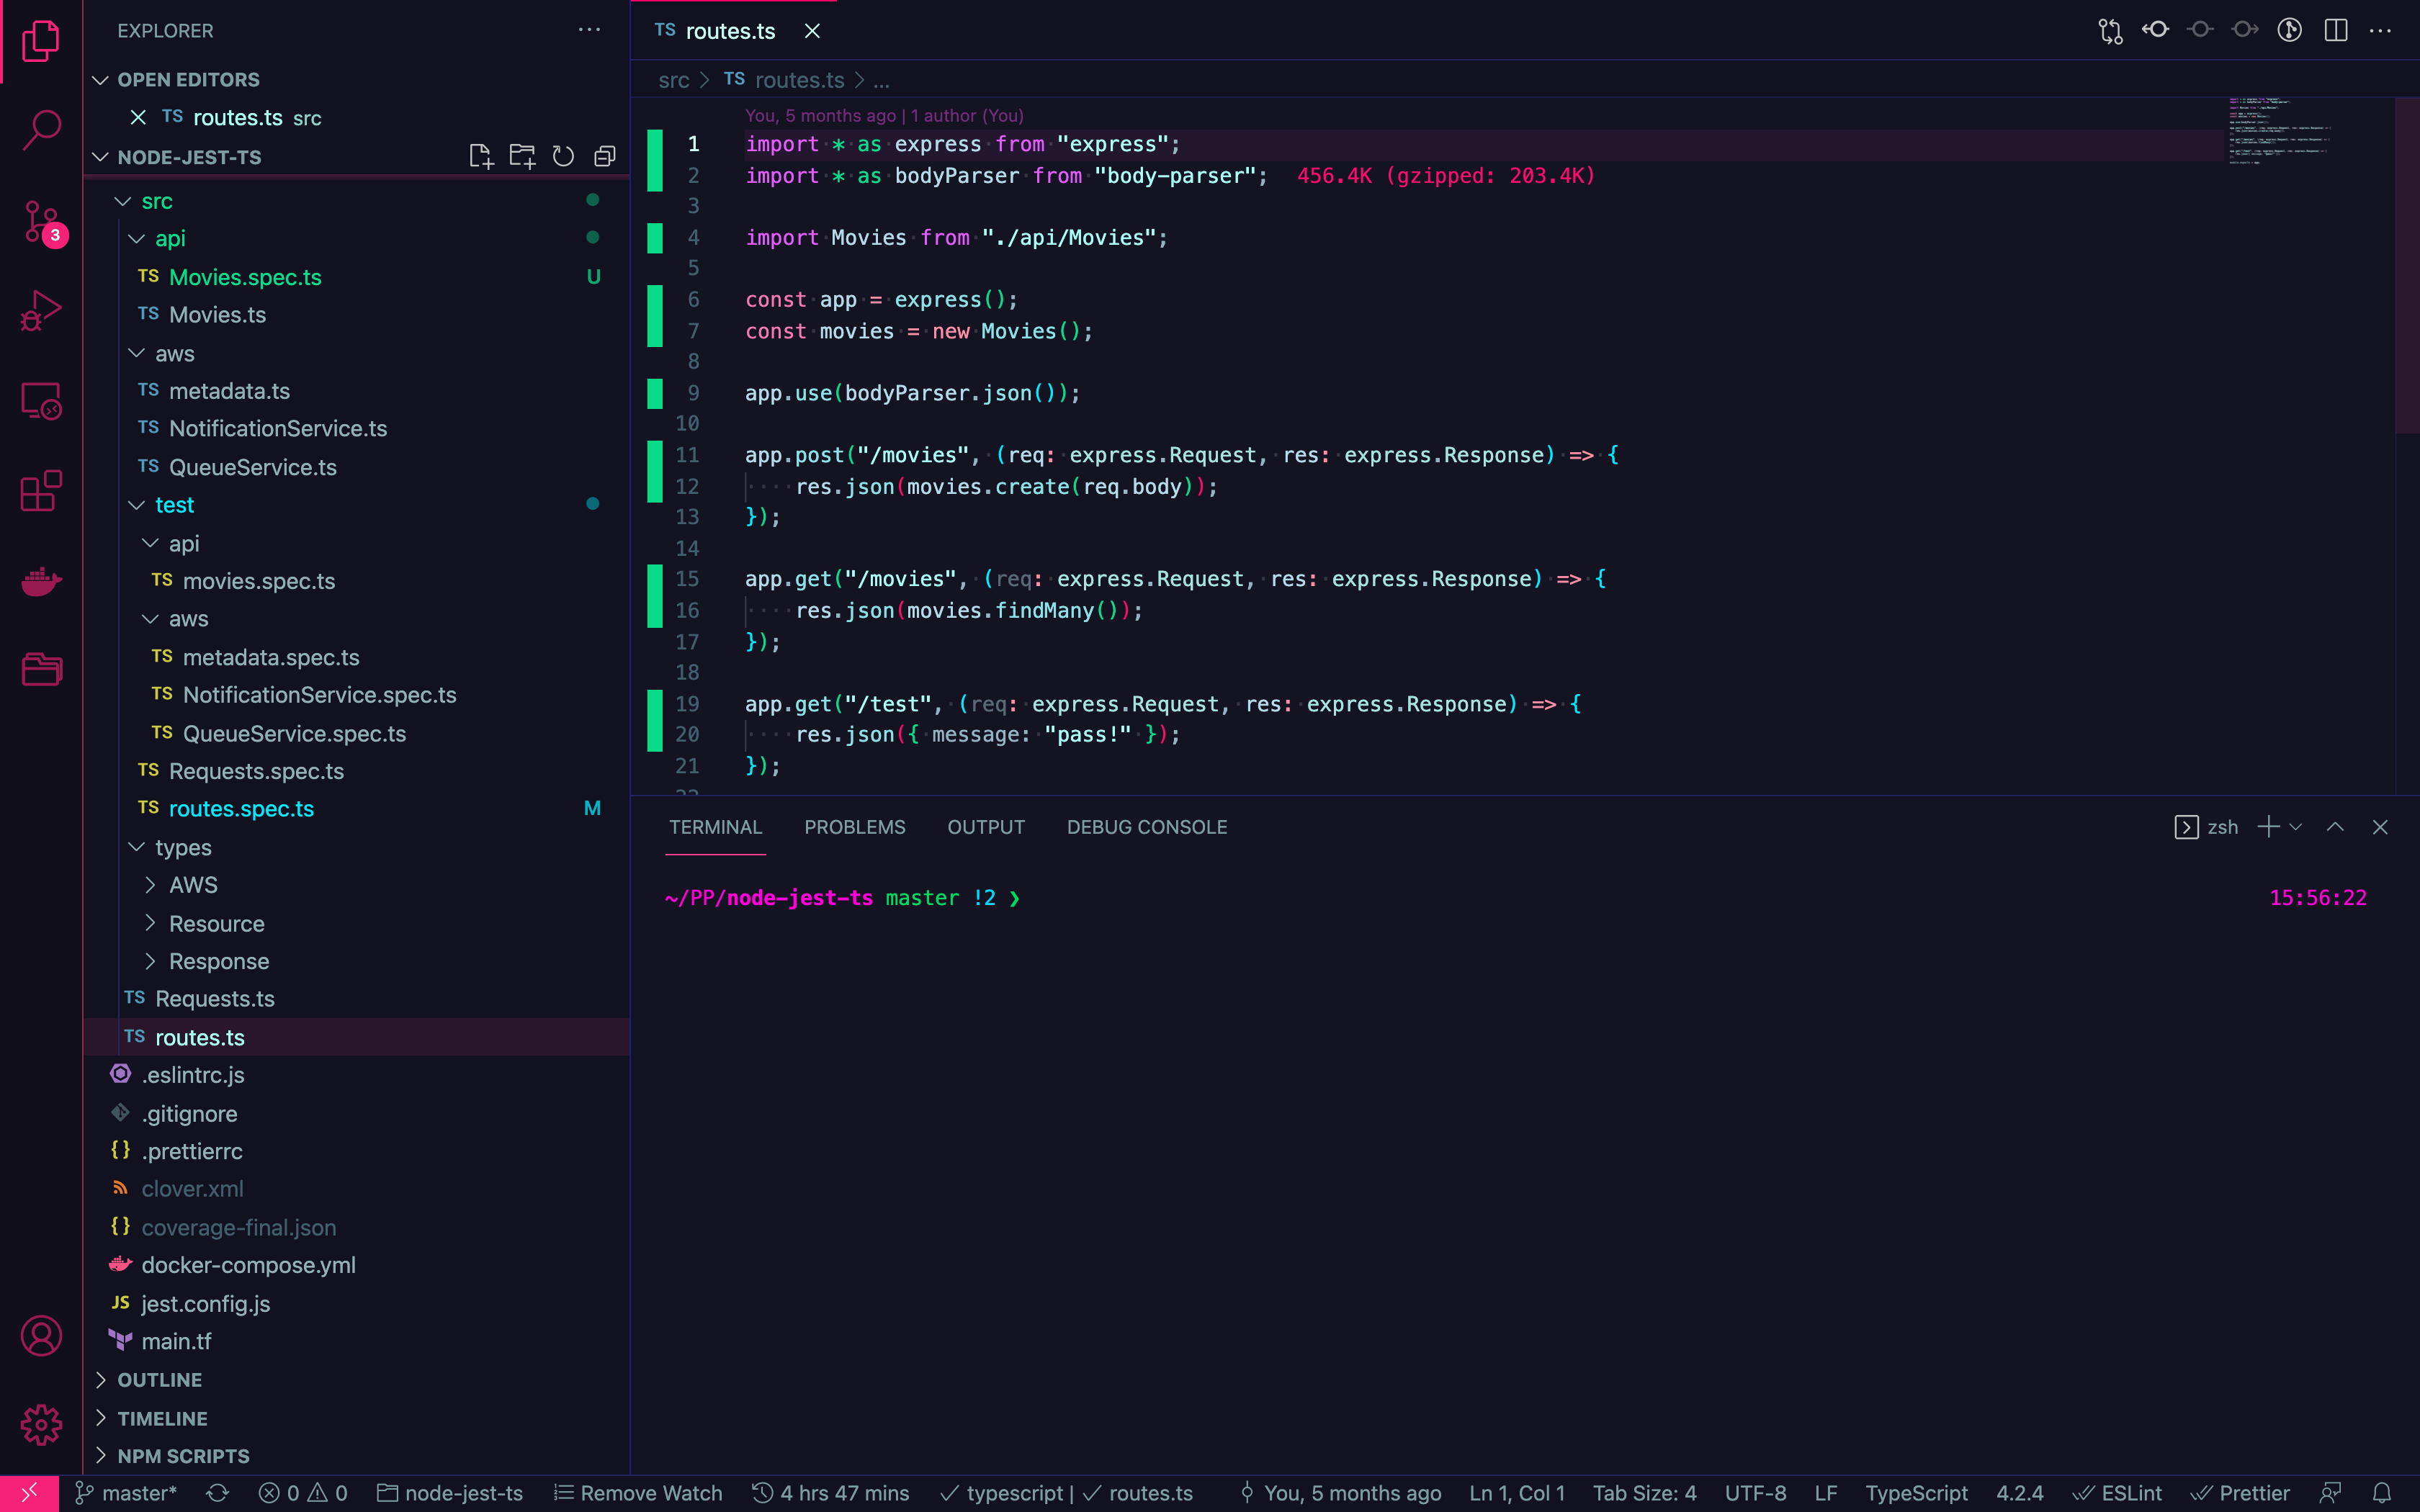
Task: Expand the NPM SCRIPTS section
Action: pyautogui.click(x=183, y=1456)
